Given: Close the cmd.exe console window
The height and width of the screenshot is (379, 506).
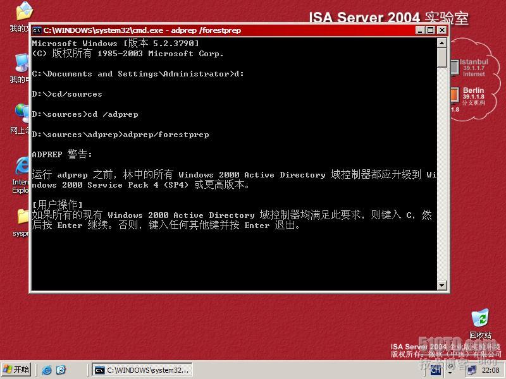Looking at the screenshot, I should (x=441, y=30).
